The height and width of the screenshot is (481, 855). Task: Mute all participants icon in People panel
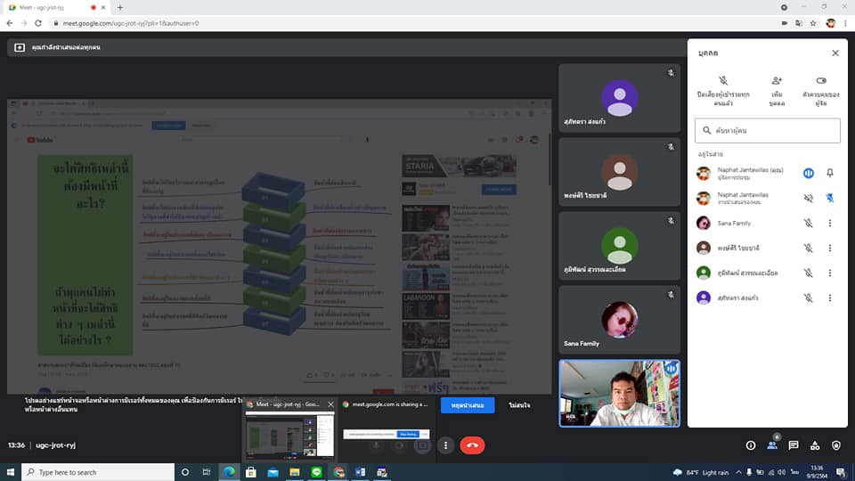(723, 81)
